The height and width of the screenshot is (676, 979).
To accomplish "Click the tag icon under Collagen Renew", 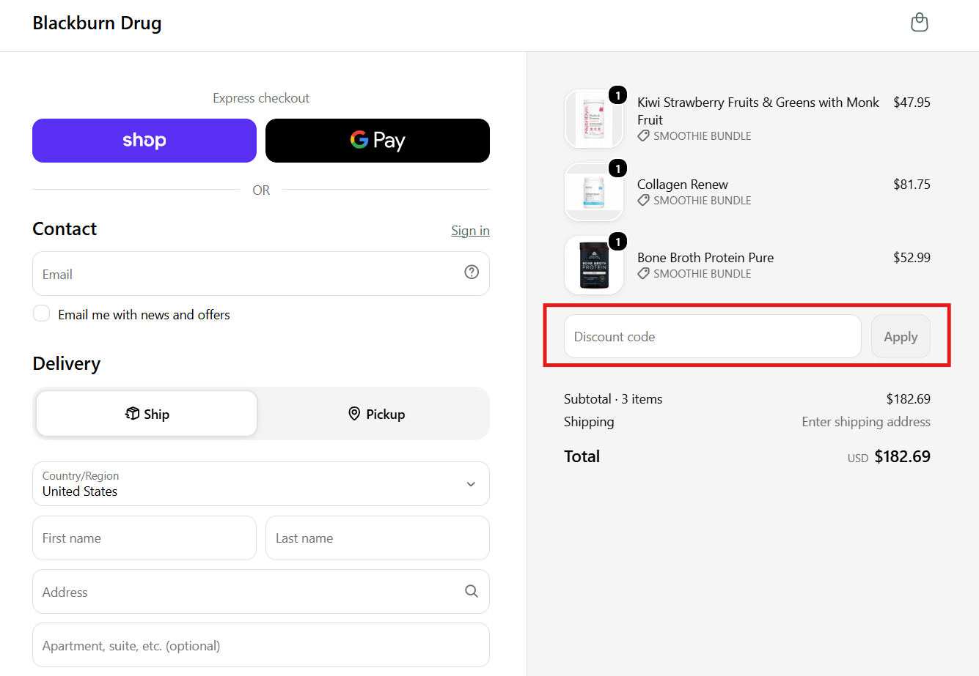I will pos(643,200).
